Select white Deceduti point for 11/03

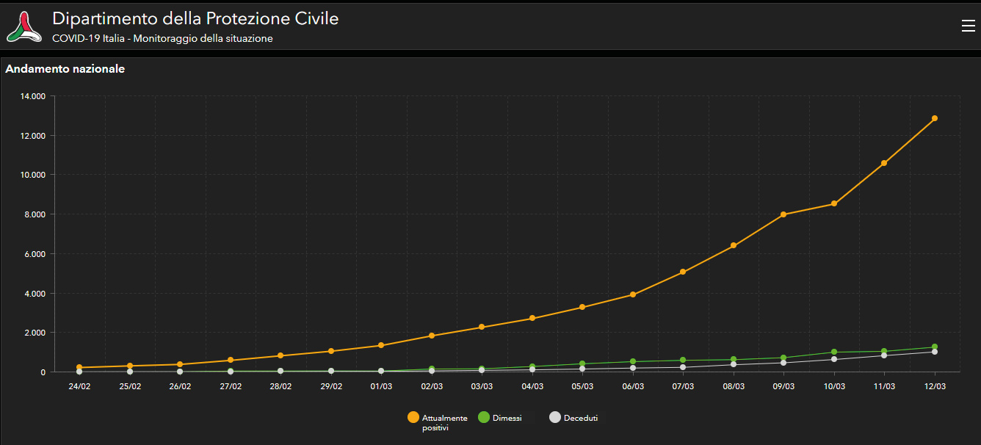click(x=884, y=355)
